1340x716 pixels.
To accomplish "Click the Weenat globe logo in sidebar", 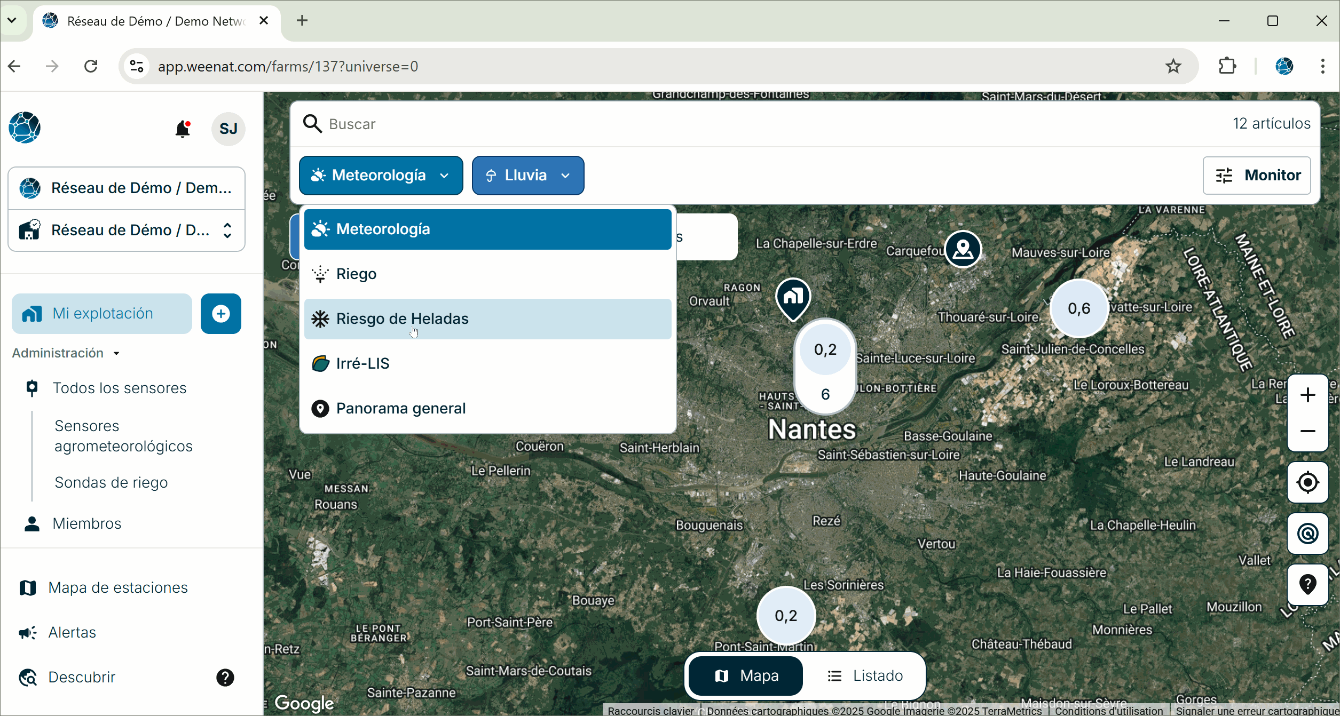I will [x=25, y=128].
